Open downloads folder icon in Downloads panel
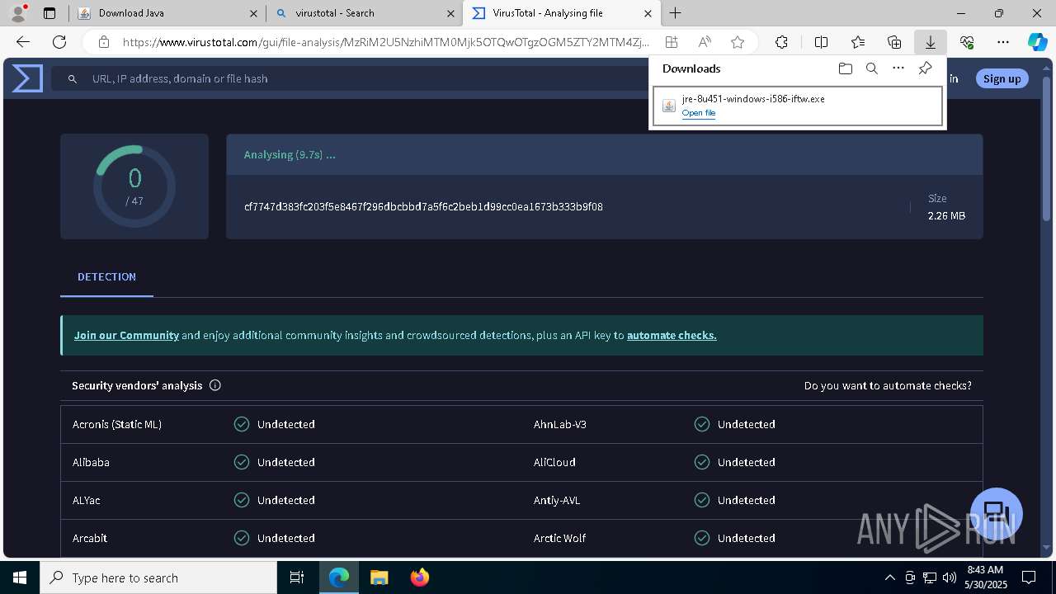Image resolution: width=1056 pixels, height=594 pixels. pos(845,68)
